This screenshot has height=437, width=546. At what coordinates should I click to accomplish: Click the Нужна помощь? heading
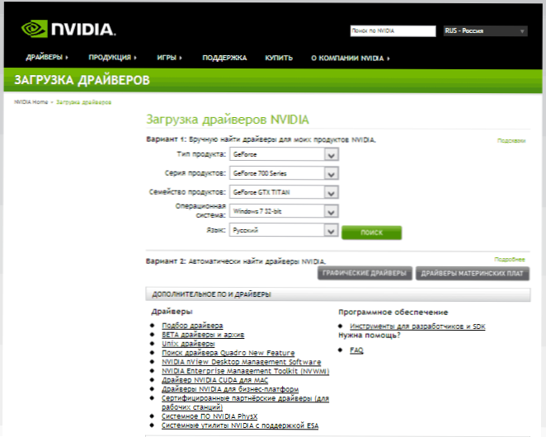(369, 336)
